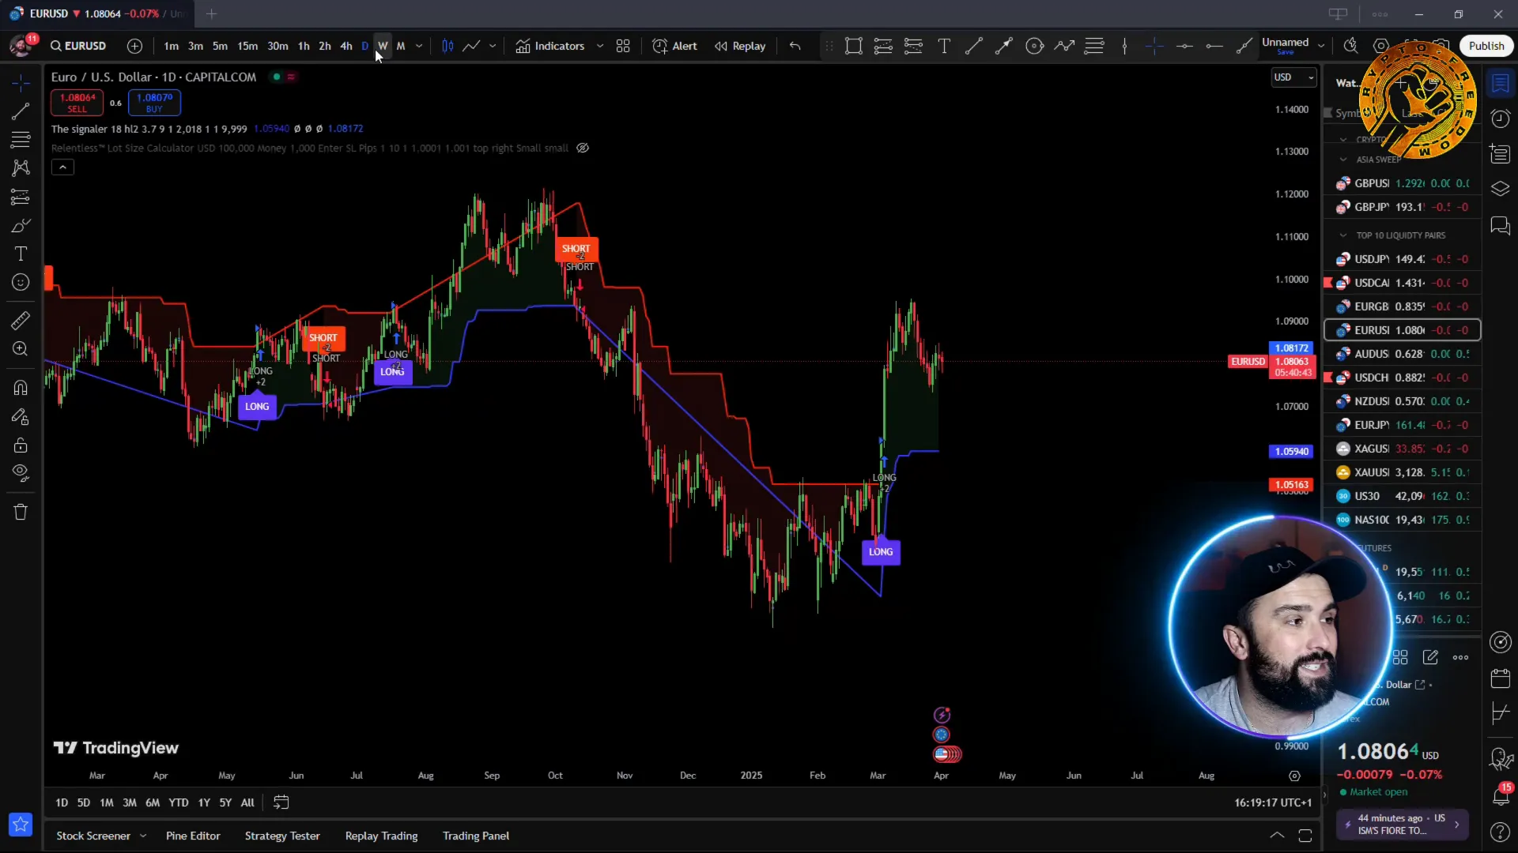Open the Indicators favorites dropdown arrow
Image resolution: width=1518 pixels, height=853 pixels.
(x=600, y=46)
